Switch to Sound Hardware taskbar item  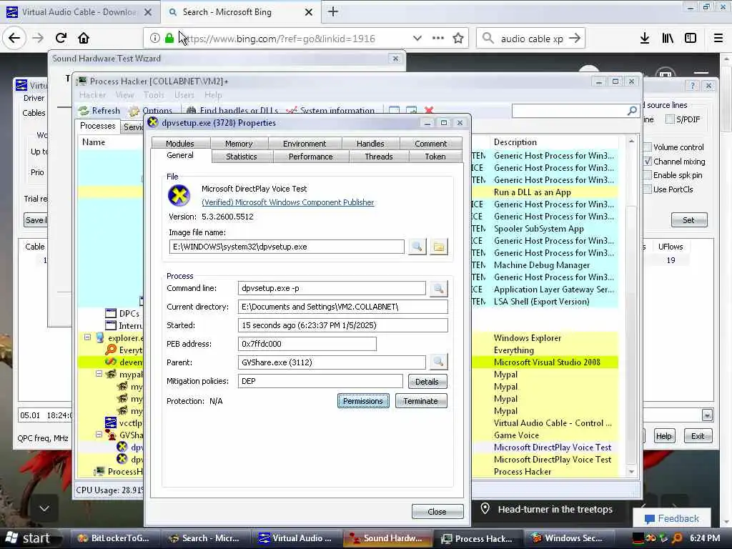(x=387, y=538)
